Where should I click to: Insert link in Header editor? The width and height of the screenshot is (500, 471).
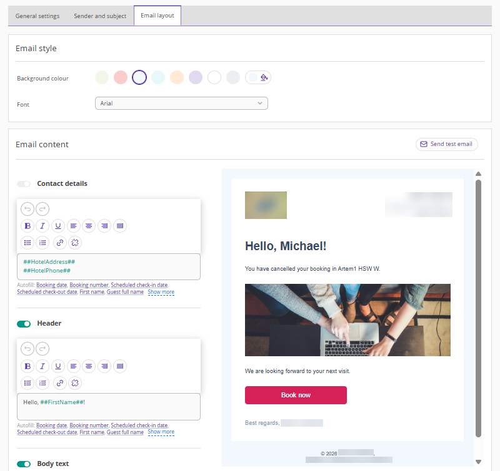(x=60, y=383)
